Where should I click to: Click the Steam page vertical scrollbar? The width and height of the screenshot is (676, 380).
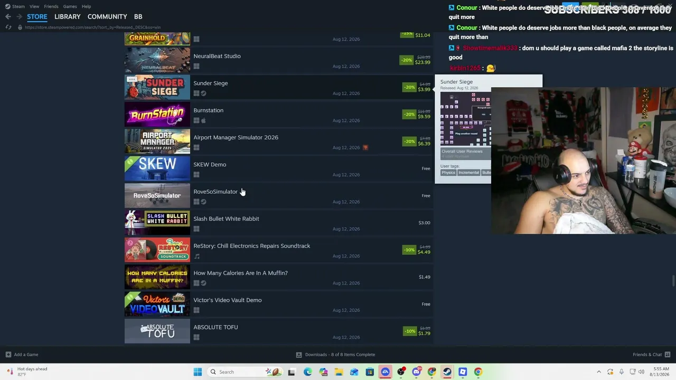673,280
